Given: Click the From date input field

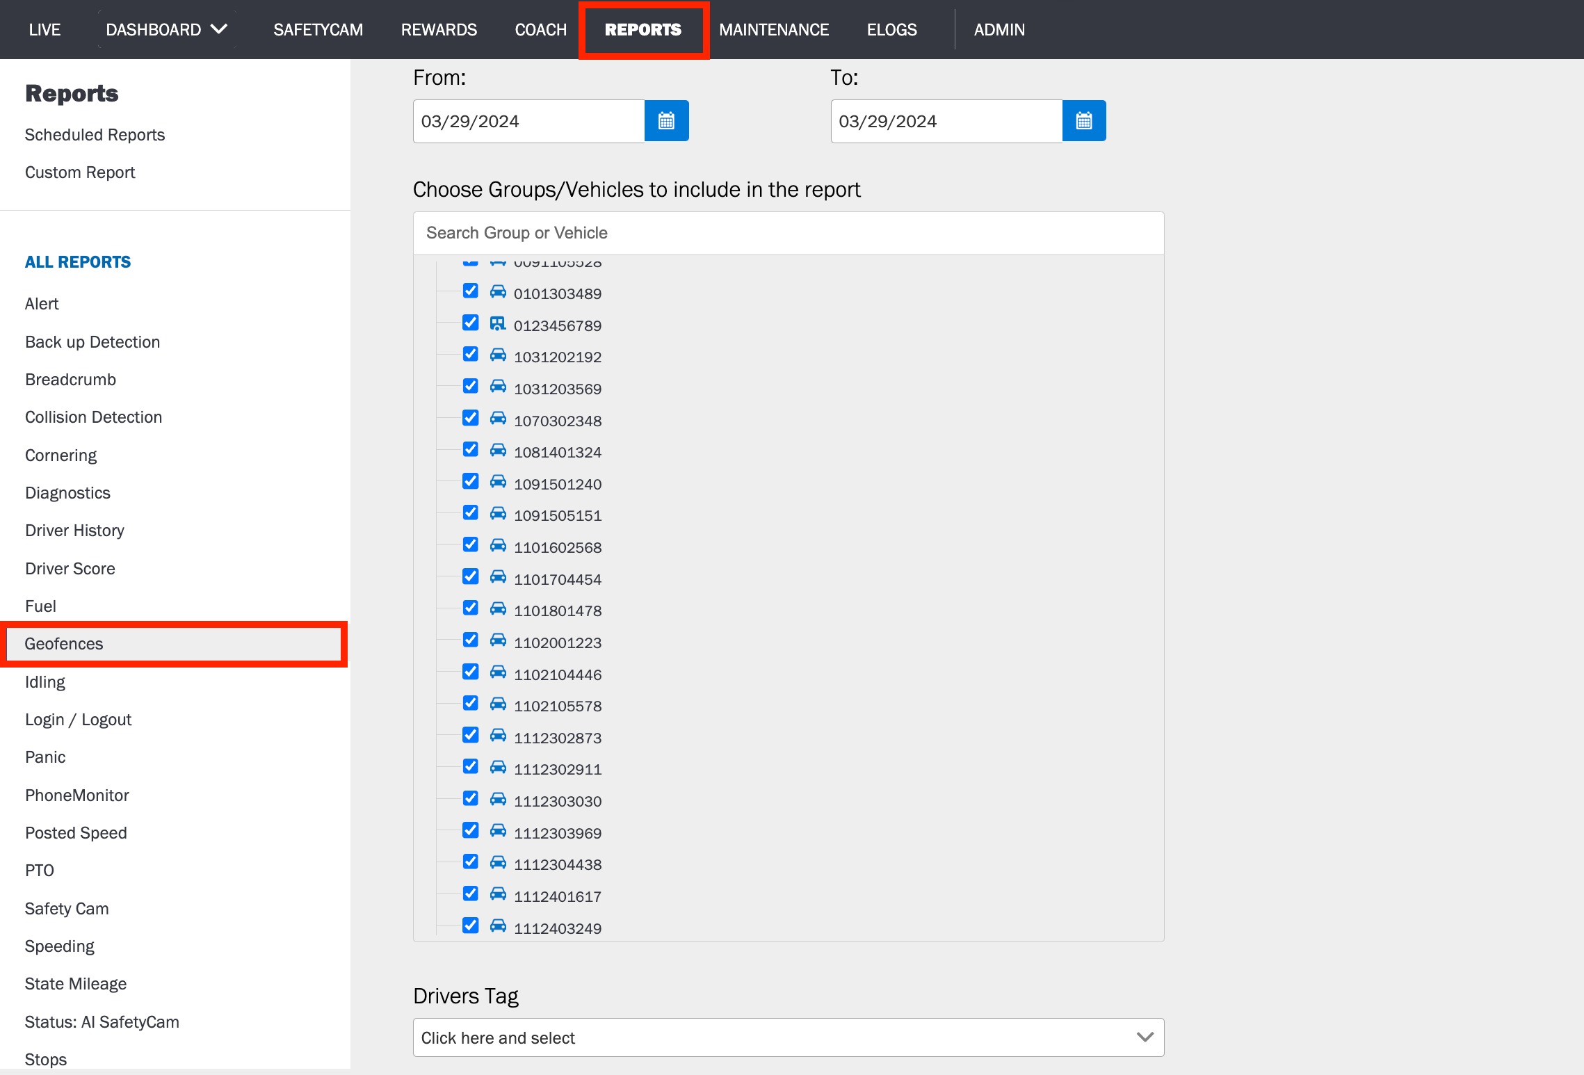Looking at the screenshot, I should [528, 121].
